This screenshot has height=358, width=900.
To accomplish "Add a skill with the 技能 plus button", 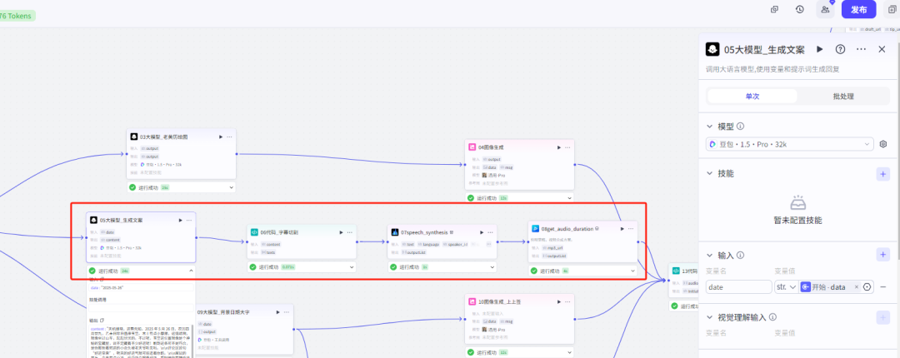I will tap(882, 174).
